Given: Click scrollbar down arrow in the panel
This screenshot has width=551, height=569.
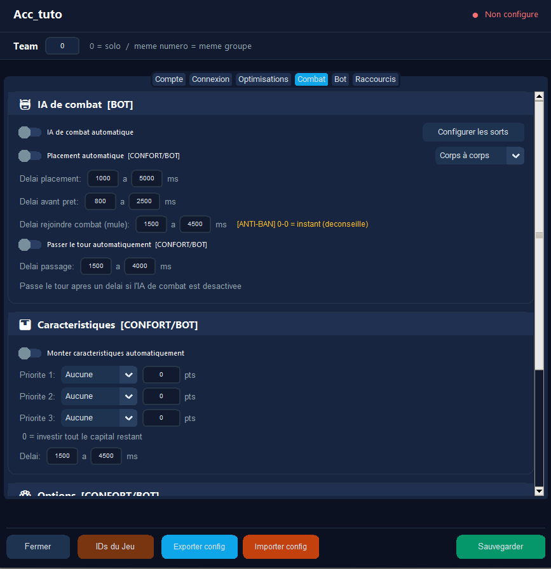Looking at the screenshot, I should click(539, 491).
